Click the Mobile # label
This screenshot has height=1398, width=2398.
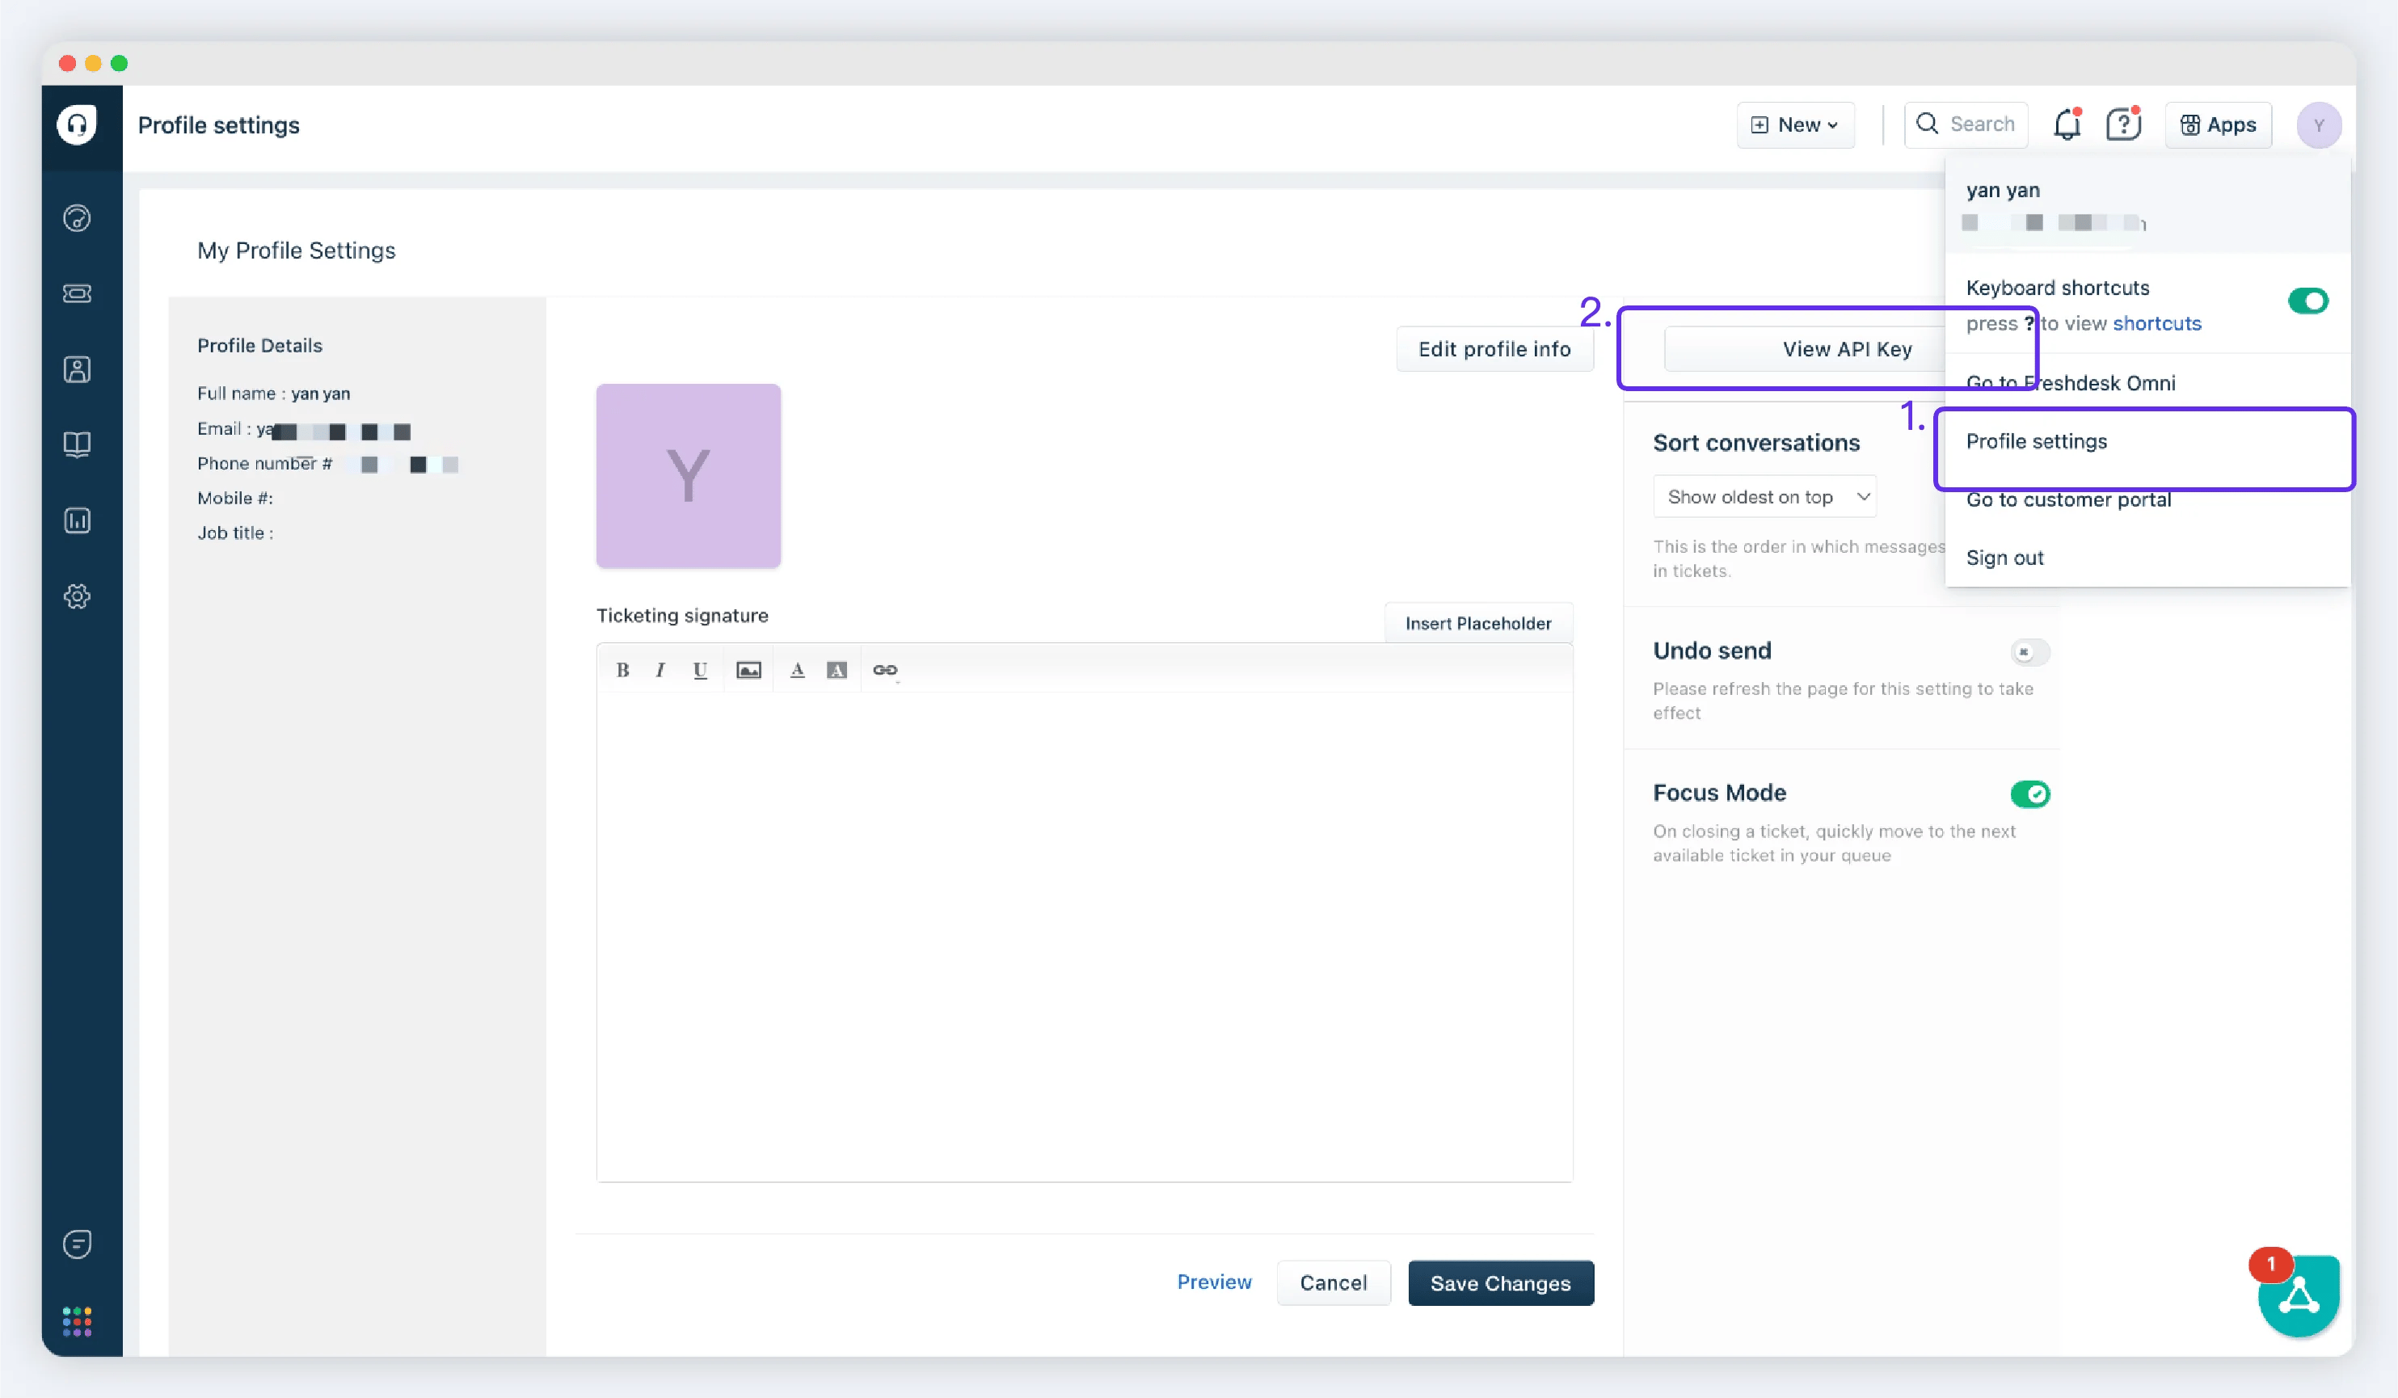click(x=235, y=498)
